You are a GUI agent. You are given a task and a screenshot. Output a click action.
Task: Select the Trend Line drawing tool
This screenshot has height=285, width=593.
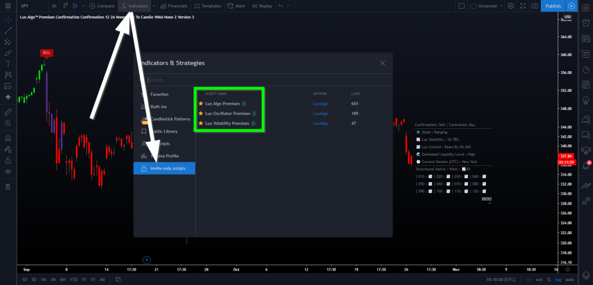click(8, 31)
